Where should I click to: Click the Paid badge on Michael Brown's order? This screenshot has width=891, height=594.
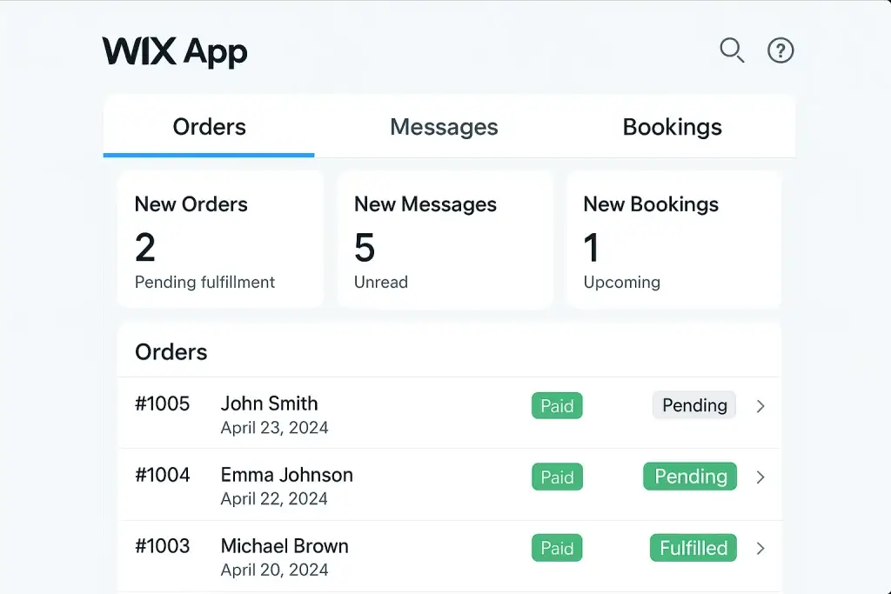click(557, 547)
